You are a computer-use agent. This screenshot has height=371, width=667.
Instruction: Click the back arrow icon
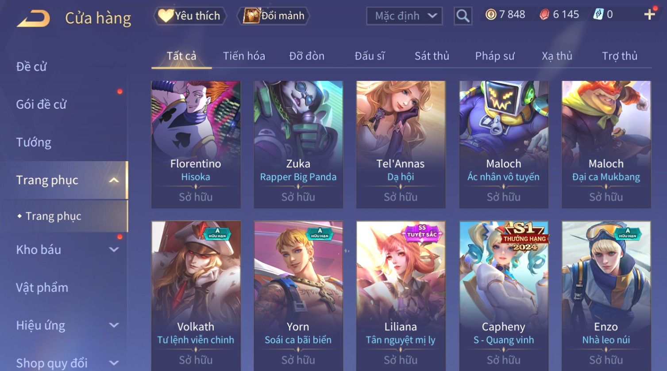tap(34, 19)
